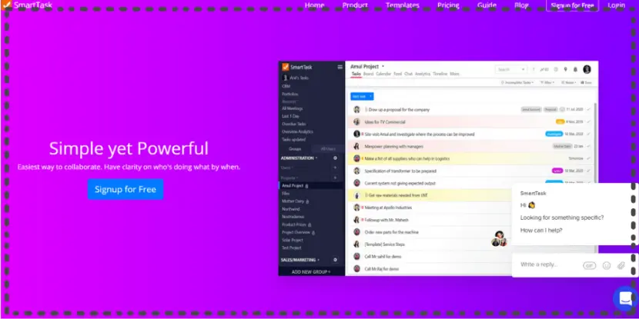Image resolution: width=639 pixels, height=319 pixels.
Task: Open the chat launcher bubble icon
Action: pyautogui.click(x=625, y=298)
